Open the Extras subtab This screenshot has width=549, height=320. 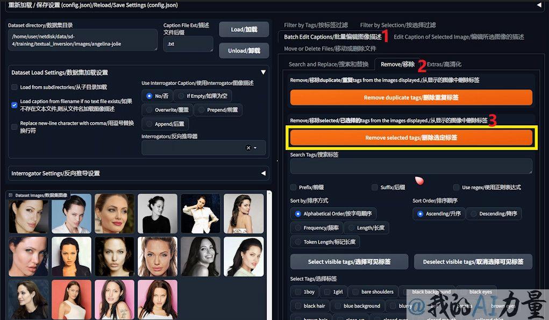point(444,64)
